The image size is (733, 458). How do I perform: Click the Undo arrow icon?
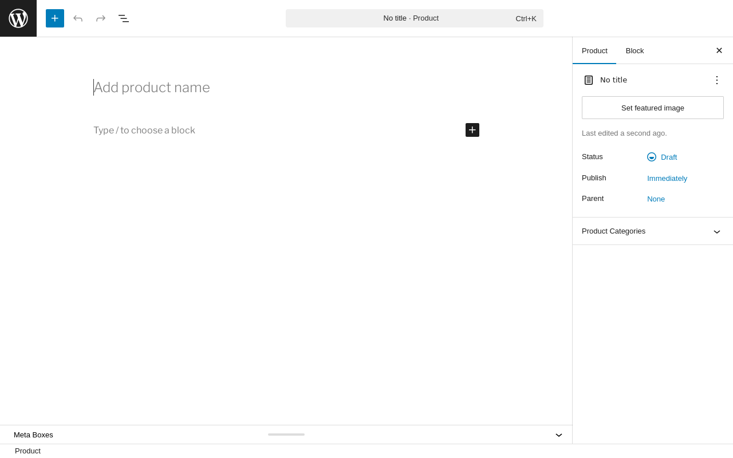(x=78, y=18)
